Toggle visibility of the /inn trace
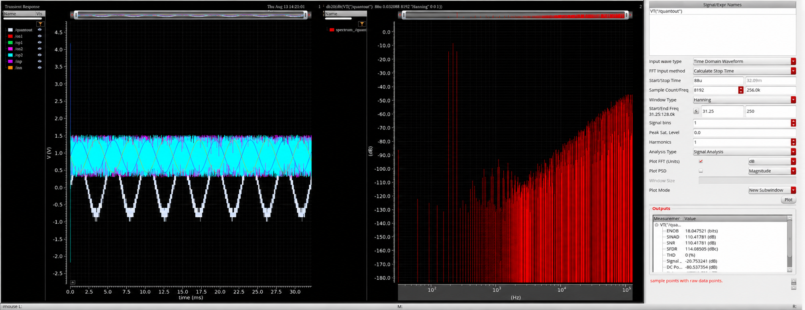The height and width of the screenshot is (310, 805). point(39,68)
